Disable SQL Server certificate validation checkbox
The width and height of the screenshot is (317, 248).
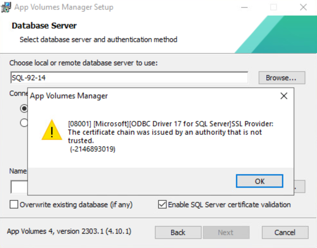click(x=162, y=205)
